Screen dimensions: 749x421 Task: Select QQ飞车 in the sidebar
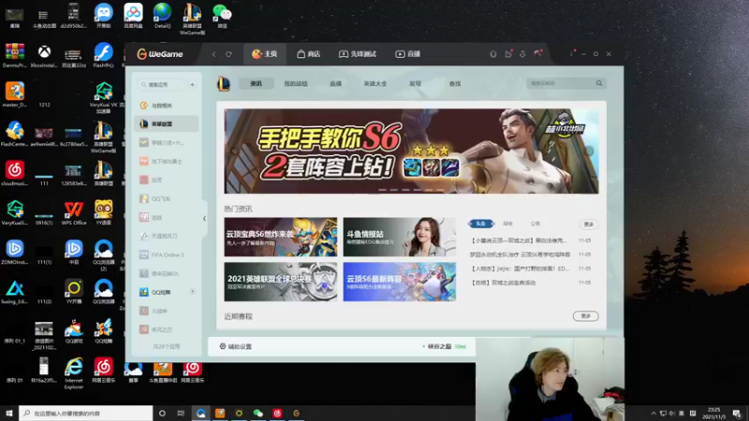tap(167, 198)
